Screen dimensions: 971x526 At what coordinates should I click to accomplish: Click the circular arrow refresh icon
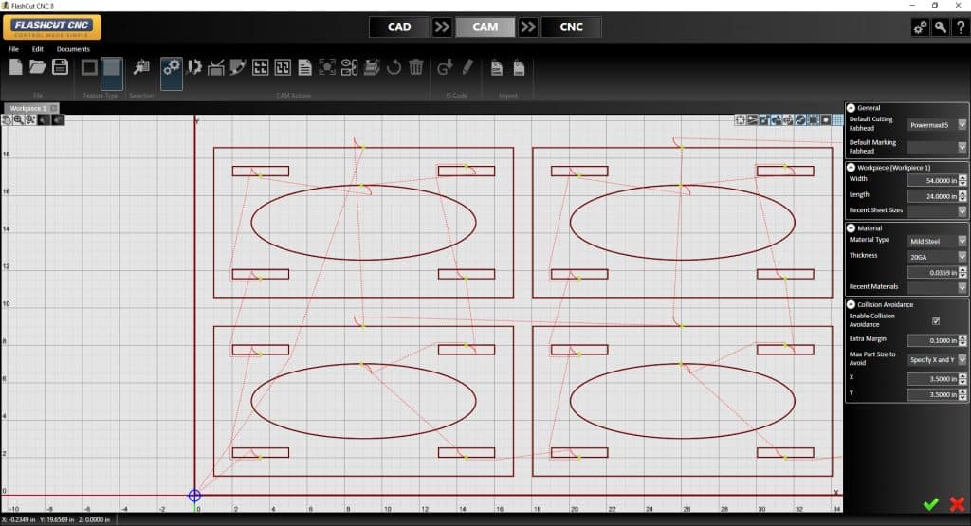(x=394, y=67)
